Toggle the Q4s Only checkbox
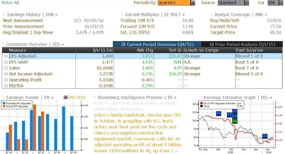Viewport: 285px width, 154px height. point(65,98)
